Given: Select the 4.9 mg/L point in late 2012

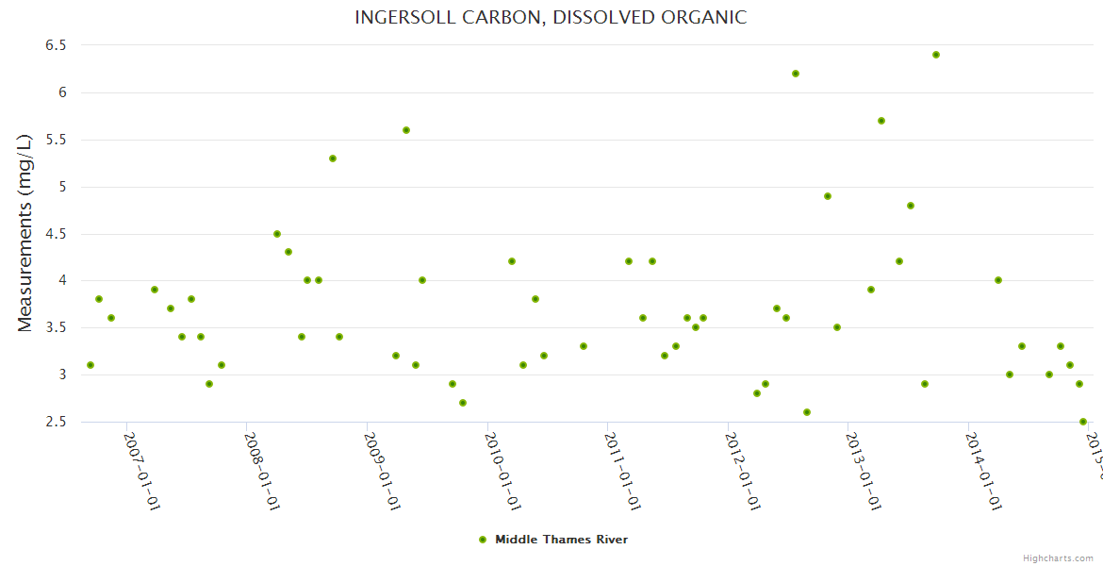Looking at the screenshot, I should [828, 196].
